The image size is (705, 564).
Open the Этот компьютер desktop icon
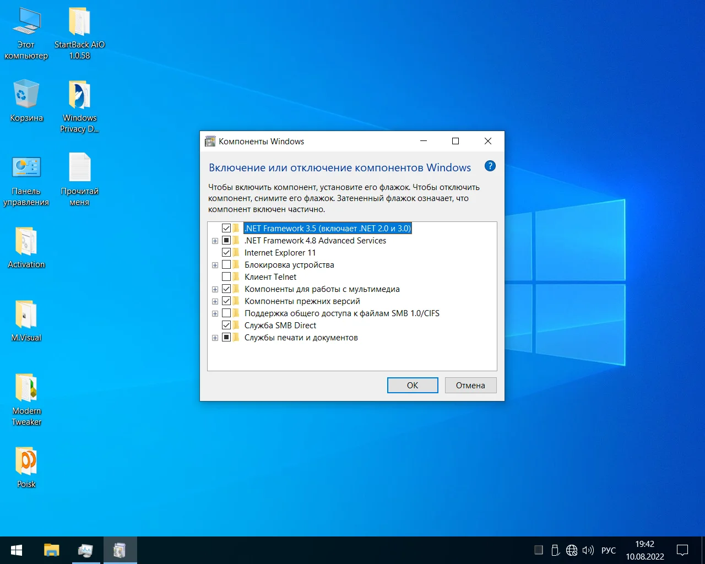point(26,33)
